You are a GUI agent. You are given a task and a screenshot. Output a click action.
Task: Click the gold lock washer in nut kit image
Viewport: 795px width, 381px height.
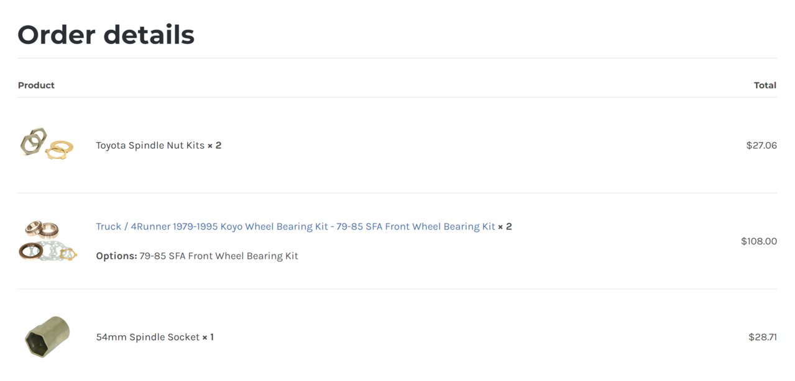(x=60, y=149)
